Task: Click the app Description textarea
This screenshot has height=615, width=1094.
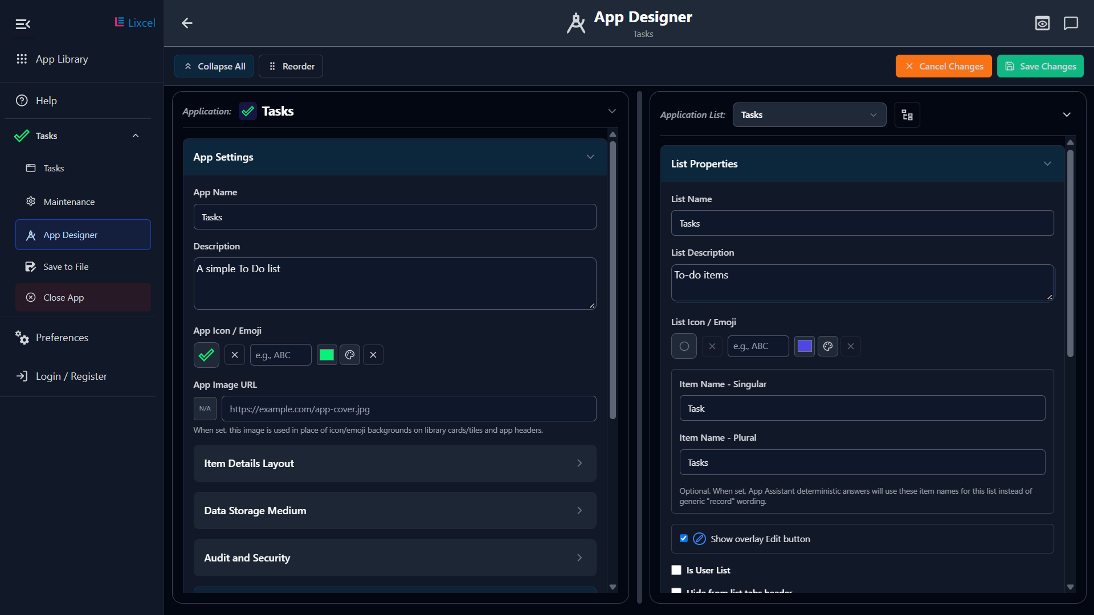Action: pos(395,284)
